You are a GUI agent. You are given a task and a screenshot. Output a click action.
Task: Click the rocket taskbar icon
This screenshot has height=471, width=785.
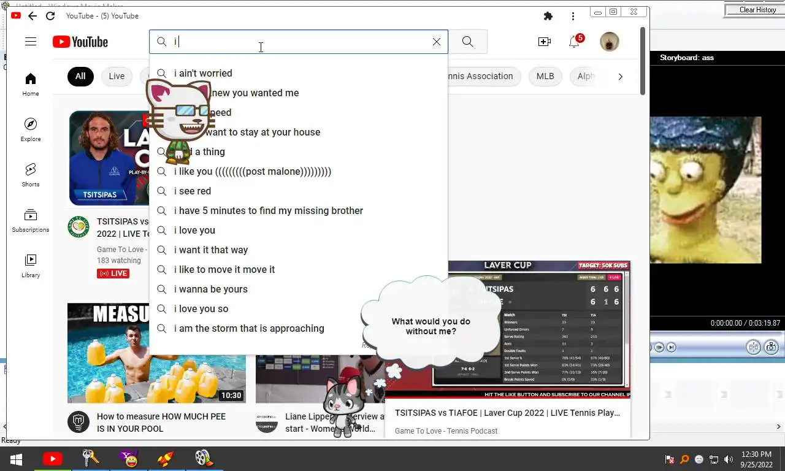(166, 459)
